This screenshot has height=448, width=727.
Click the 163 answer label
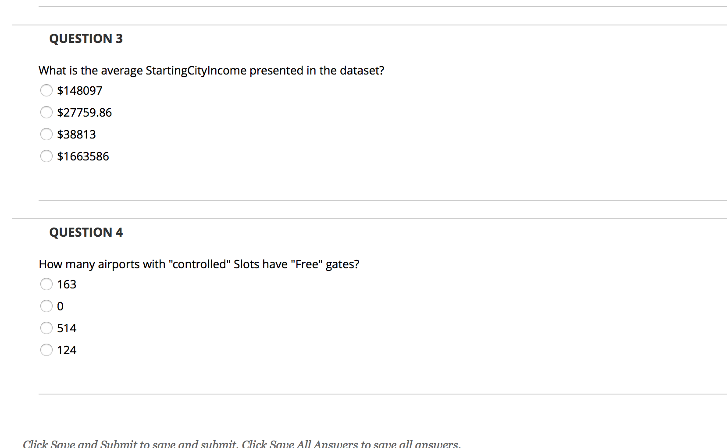67,284
